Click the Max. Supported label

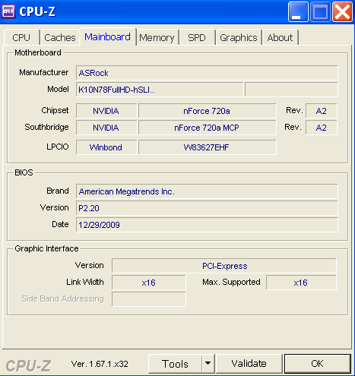pyautogui.click(x=231, y=282)
